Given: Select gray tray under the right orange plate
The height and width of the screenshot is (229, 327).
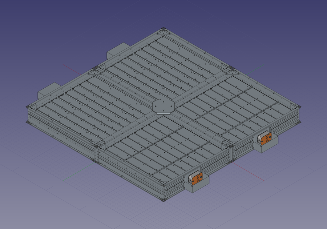Looking at the screenshot, I should click(x=268, y=145).
